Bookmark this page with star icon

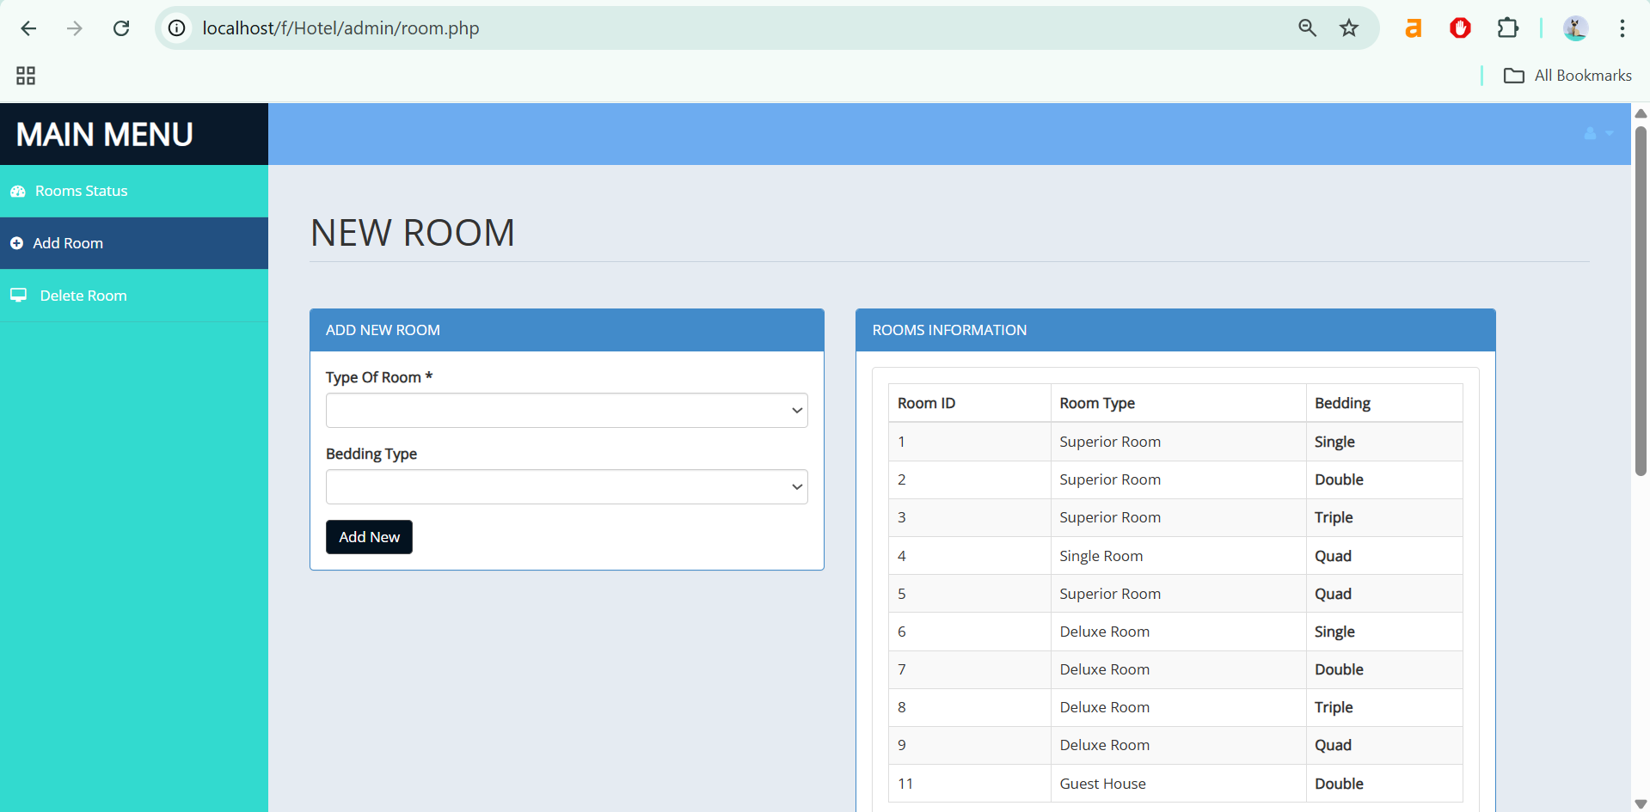pyautogui.click(x=1348, y=28)
